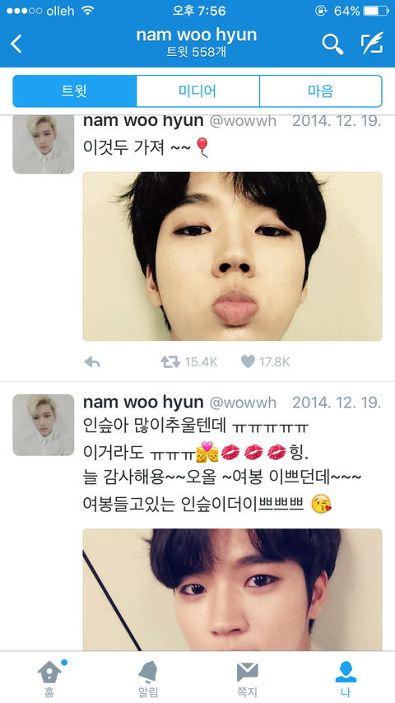Retweet the tweet with 15.4K retweets
This screenshot has width=395, height=703.
coord(170,362)
